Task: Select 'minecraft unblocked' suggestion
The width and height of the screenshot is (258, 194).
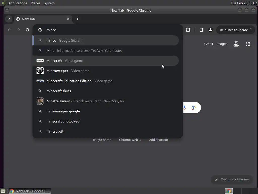Action: click(x=106, y=121)
